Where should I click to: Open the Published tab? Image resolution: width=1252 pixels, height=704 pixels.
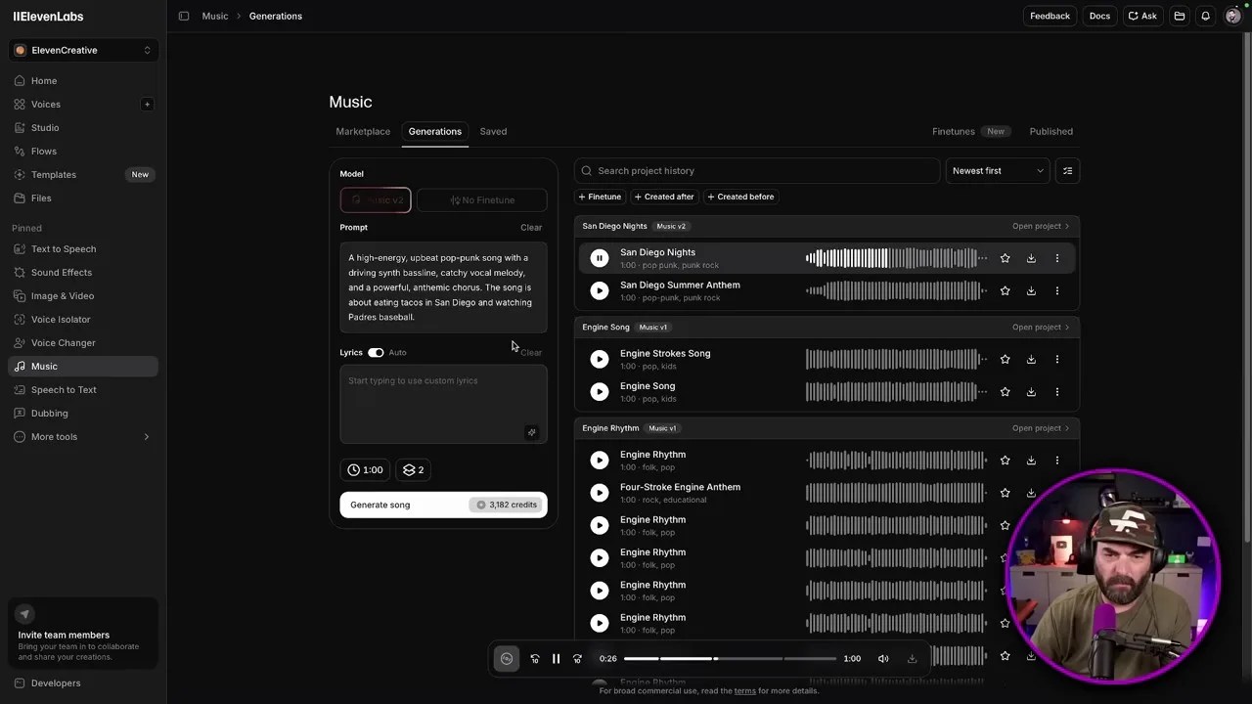pos(1051,131)
